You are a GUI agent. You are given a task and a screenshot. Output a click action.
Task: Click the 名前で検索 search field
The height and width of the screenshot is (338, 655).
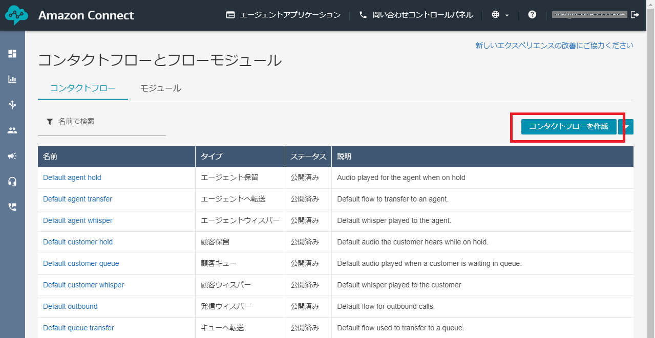point(102,122)
